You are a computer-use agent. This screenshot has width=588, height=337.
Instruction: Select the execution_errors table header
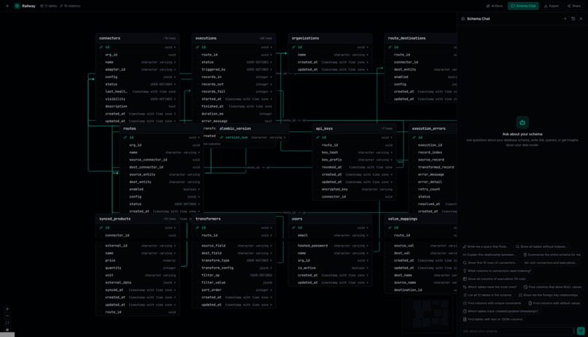click(433, 128)
